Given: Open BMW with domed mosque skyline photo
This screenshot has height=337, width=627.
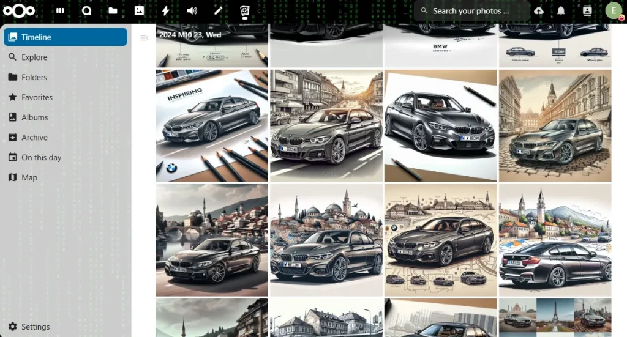Looking at the screenshot, I should tap(326, 240).
